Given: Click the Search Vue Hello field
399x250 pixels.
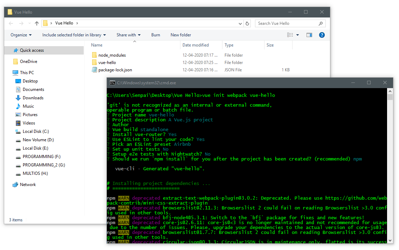Looking at the screenshot, I should click(x=290, y=23).
